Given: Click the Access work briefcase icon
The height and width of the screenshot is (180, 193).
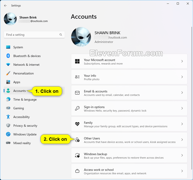Looking at the screenshot, I should (77, 171).
